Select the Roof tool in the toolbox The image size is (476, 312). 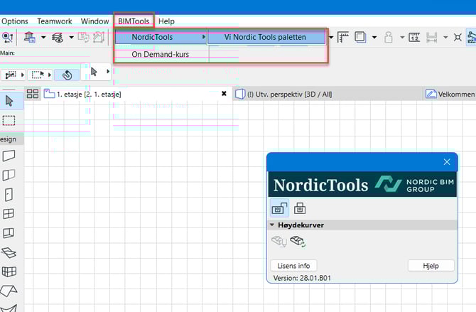[x=9, y=291]
